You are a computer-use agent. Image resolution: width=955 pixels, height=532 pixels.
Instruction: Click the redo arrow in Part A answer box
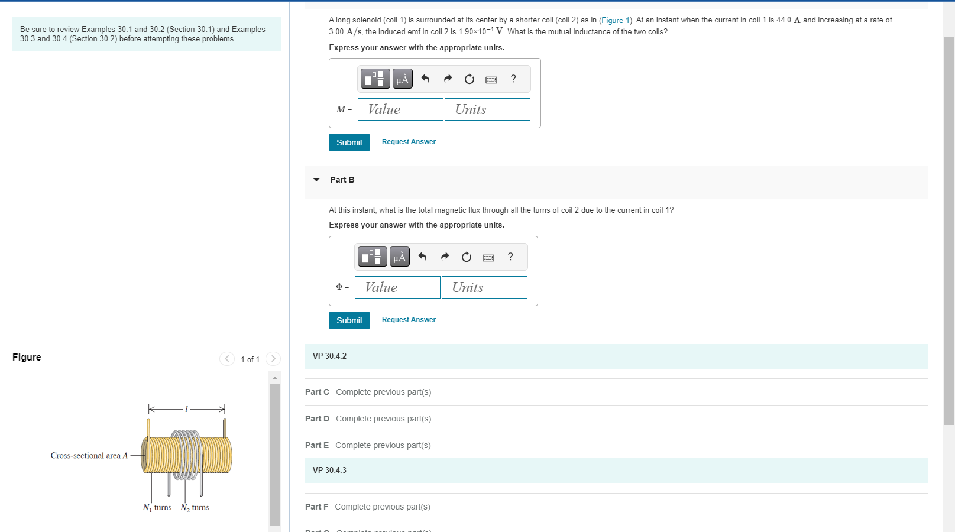[448, 79]
